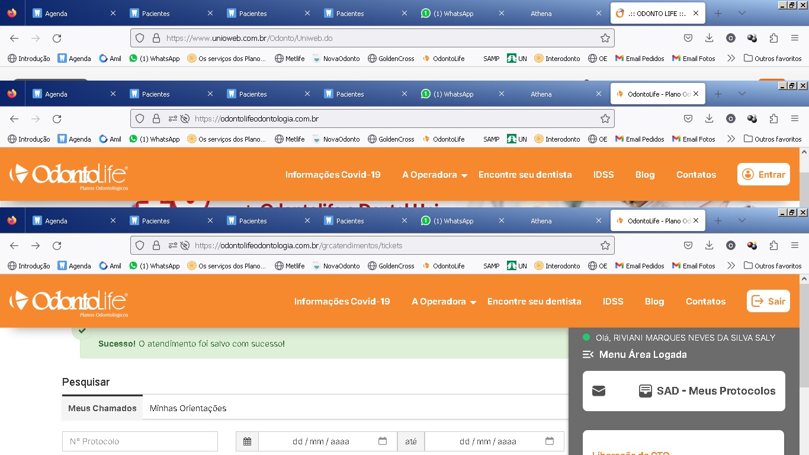Image resolution: width=809 pixels, height=455 pixels.
Task: Open Informações Covid-19 on the tickets page
Action: pos(342,302)
